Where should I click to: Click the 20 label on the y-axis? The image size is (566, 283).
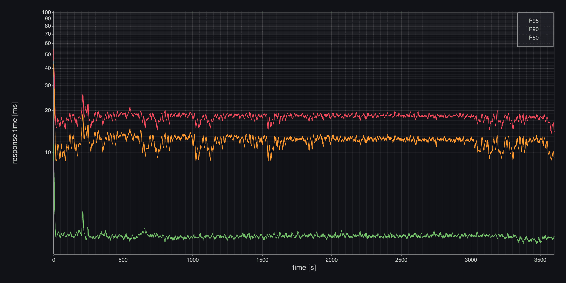point(48,111)
